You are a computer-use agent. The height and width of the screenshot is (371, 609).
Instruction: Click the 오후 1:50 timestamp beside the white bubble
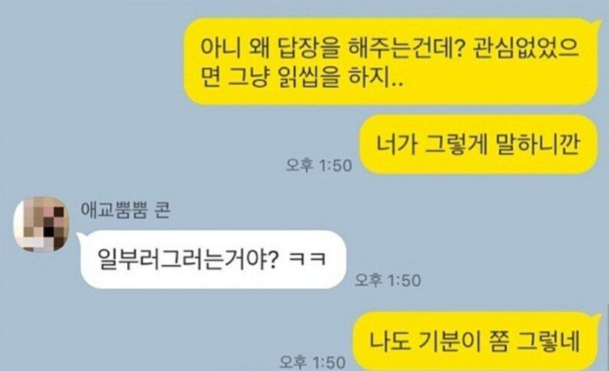(388, 280)
